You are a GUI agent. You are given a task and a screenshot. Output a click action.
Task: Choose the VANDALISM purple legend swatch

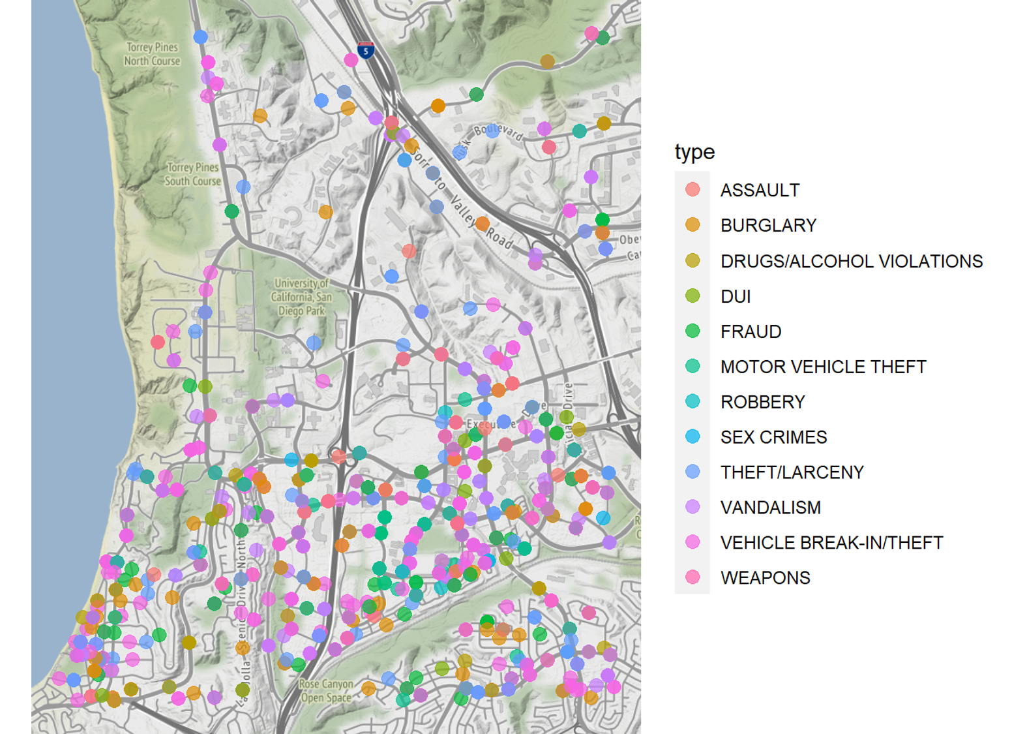tap(692, 508)
